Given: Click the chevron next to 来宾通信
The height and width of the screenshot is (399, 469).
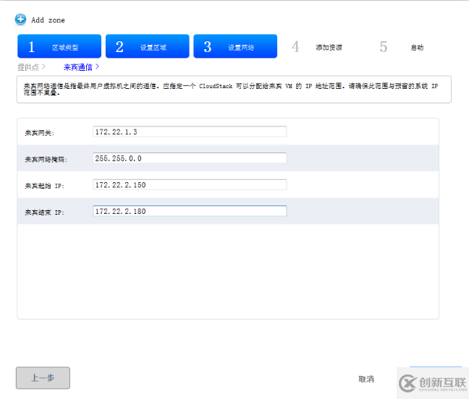Looking at the screenshot, I should click(x=97, y=67).
